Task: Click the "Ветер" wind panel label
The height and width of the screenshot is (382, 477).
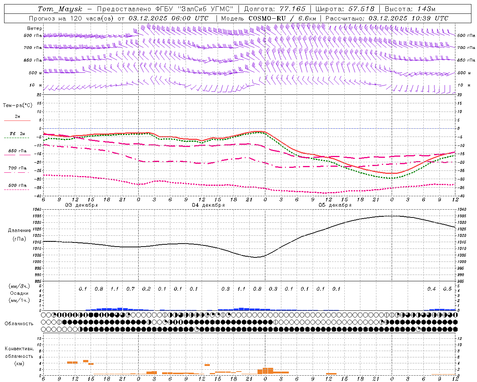Action: point(35,28)
